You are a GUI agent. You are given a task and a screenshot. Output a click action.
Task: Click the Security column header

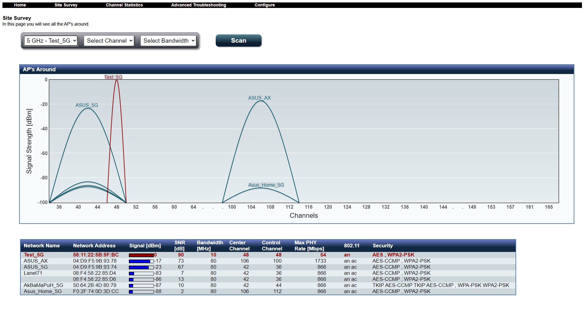(x=382, y=246)
